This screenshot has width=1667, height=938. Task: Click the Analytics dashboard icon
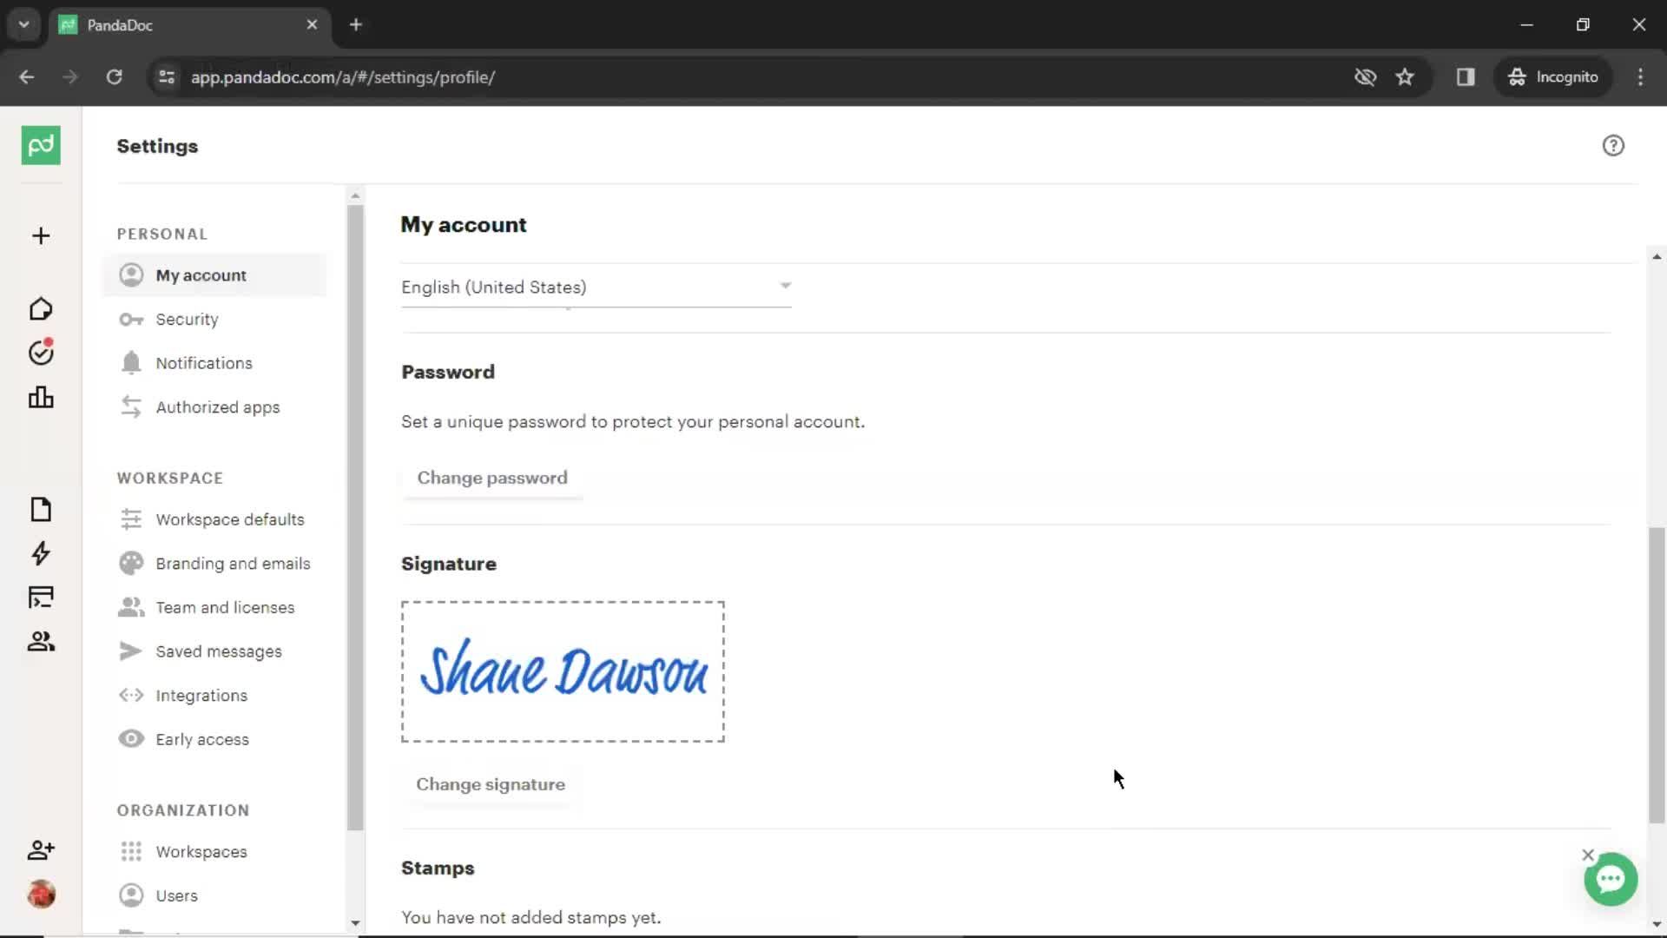click(41, 398)
